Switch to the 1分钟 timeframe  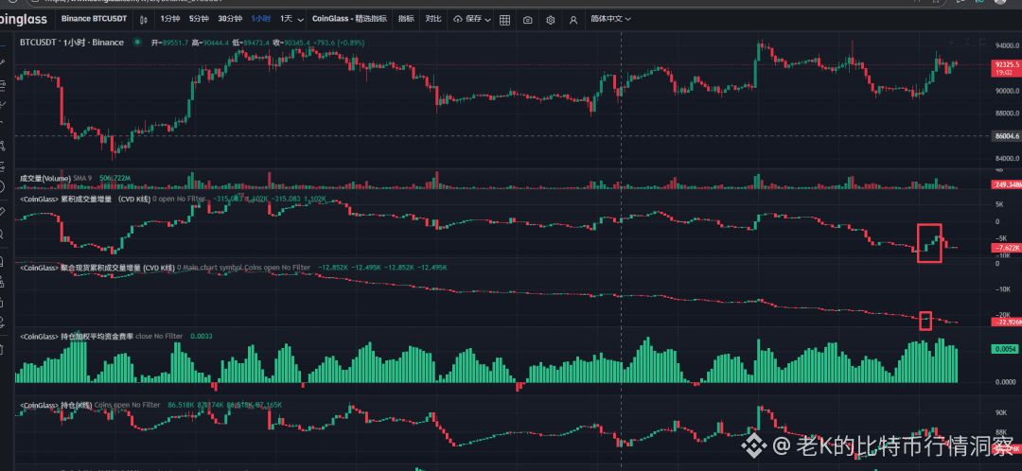(x=168, y=19)
